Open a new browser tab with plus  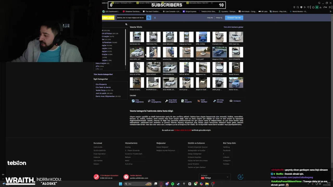point(212,3)
